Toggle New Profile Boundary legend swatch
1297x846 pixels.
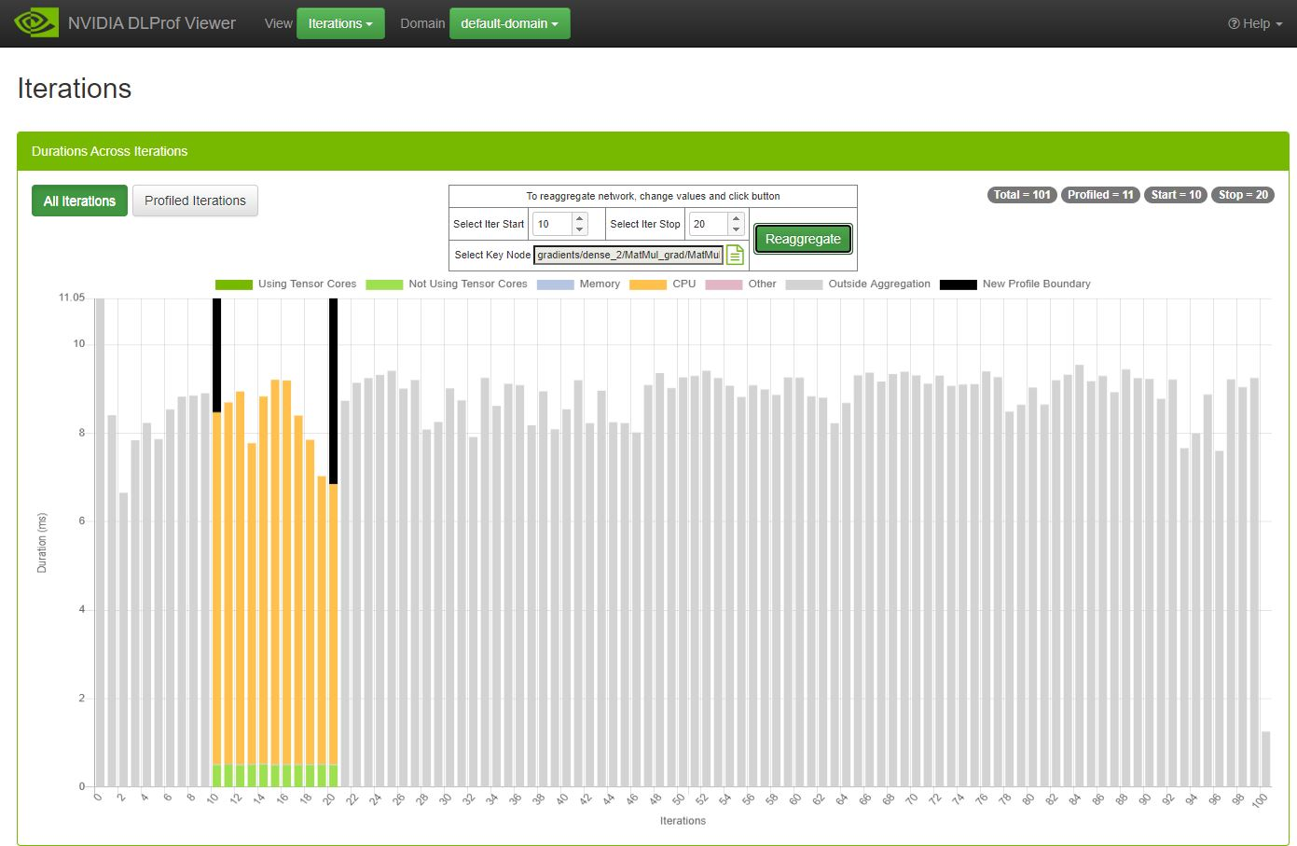959,284
